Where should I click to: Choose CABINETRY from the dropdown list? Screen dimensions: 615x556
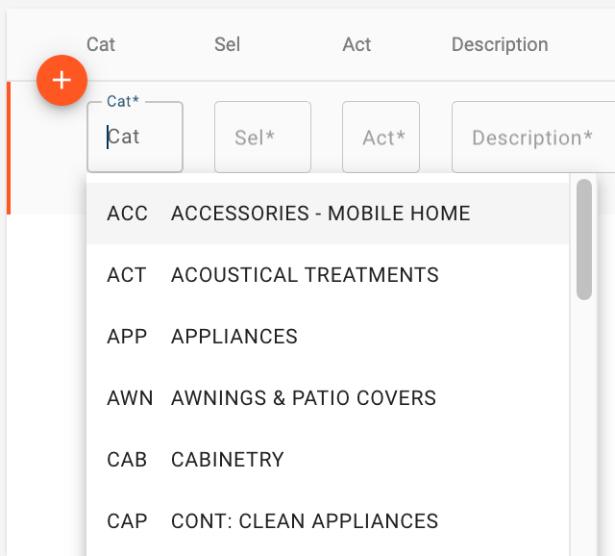point(328,460)
